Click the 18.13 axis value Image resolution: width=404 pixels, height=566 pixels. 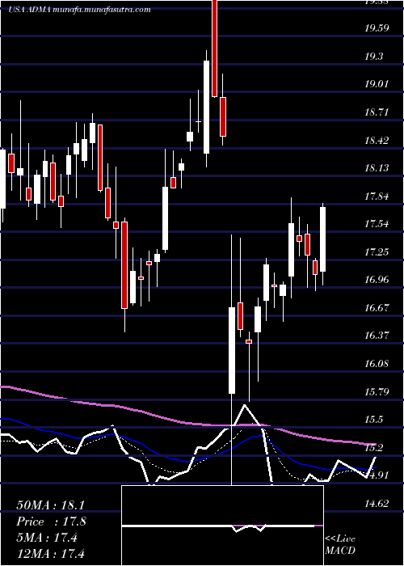click(x=378, y=168)
